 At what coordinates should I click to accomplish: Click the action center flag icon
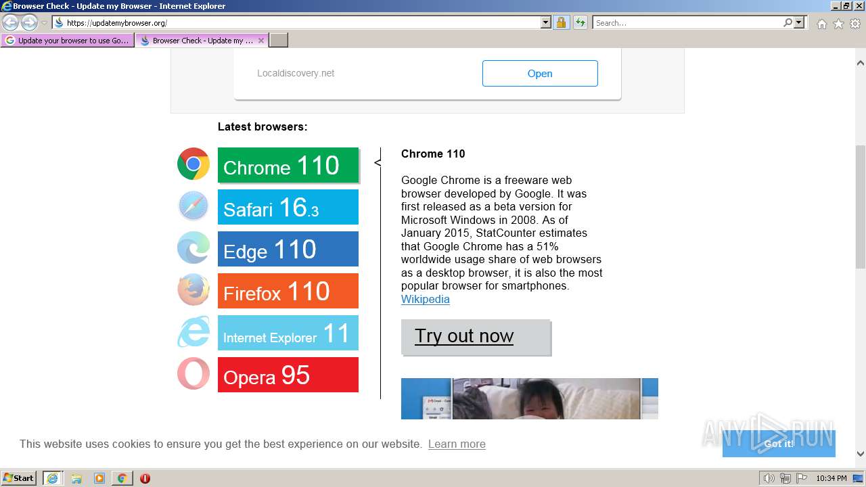tap(801, 478)
